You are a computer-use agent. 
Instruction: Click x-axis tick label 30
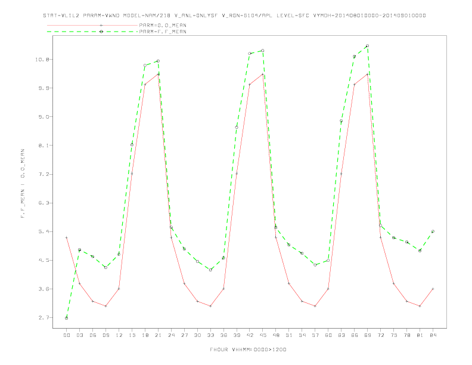[x=197, y=335]
